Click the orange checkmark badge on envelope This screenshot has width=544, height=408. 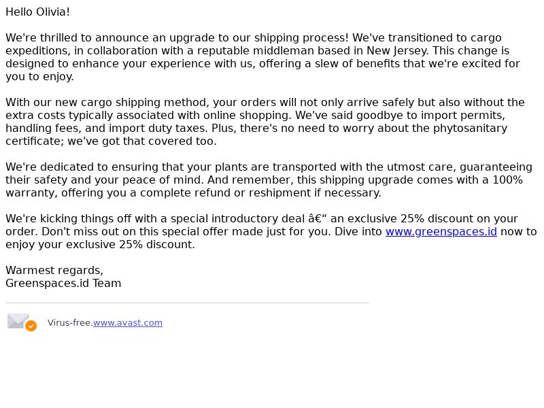pyautogui.click(x=31, y=326)
